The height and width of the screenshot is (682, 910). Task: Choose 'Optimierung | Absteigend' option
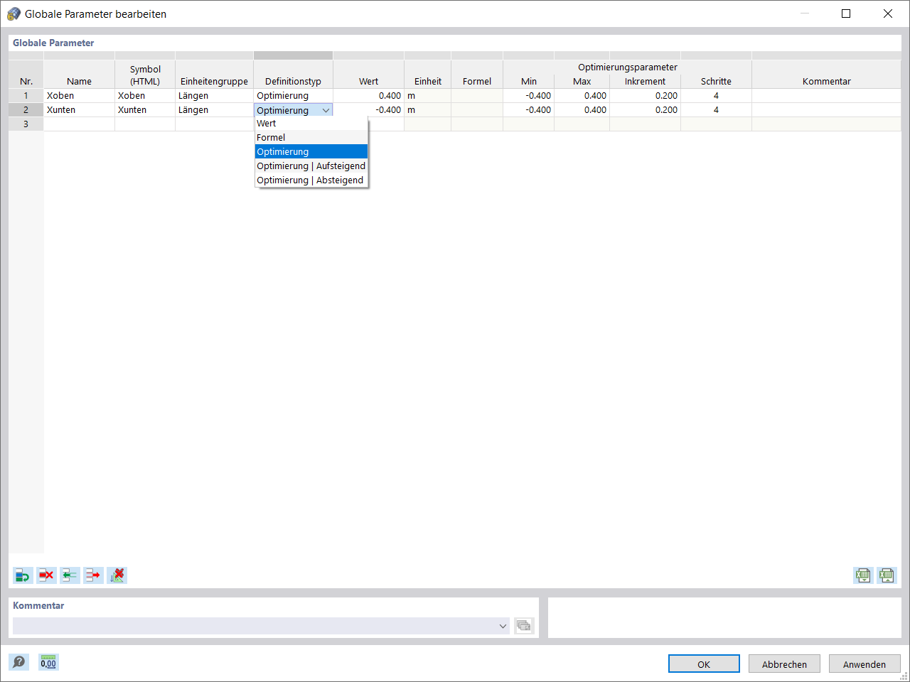tap(311, 180)
